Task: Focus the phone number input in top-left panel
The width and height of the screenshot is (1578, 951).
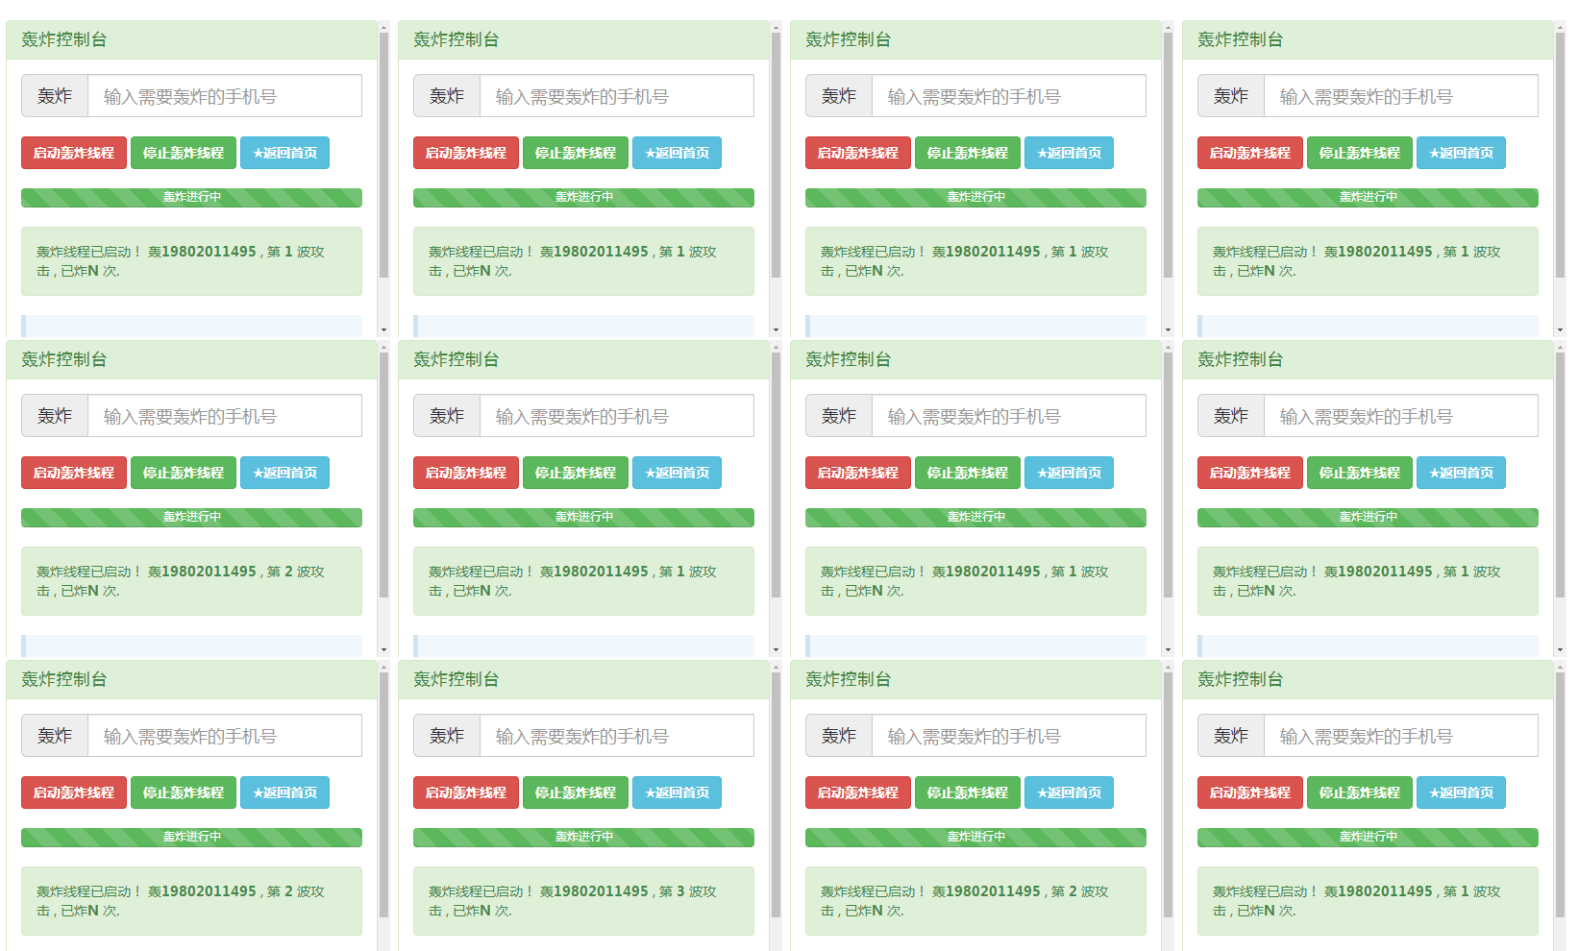Action: click(225, 96)
